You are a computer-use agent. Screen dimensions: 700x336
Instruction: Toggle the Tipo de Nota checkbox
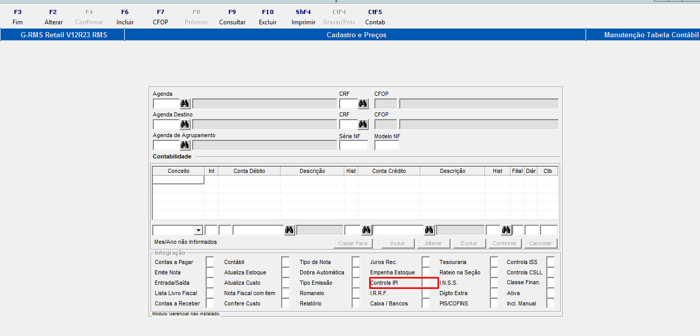tap(356, 262)
